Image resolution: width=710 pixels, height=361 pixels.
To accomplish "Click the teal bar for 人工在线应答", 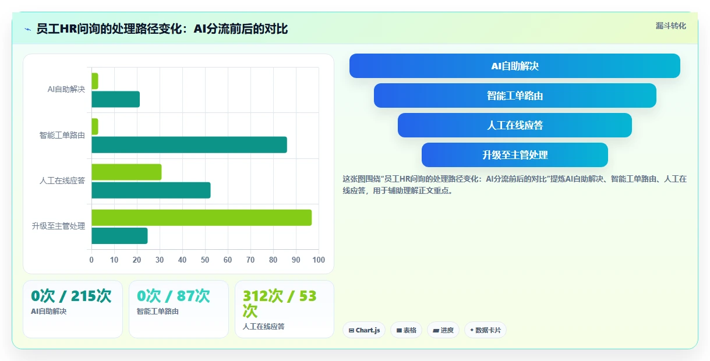I will coord(151,190).
